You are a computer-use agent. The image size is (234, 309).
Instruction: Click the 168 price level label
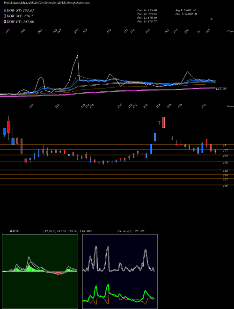tap(225, 156)
